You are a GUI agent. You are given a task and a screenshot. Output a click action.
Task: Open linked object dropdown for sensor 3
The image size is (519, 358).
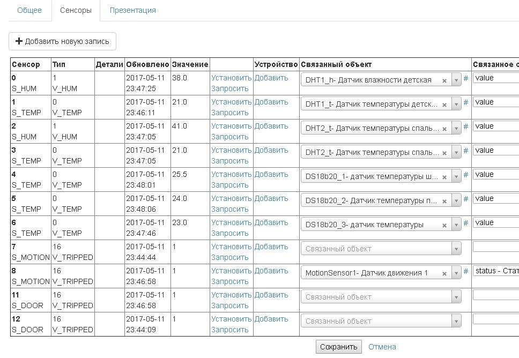(x=456, y=153)
